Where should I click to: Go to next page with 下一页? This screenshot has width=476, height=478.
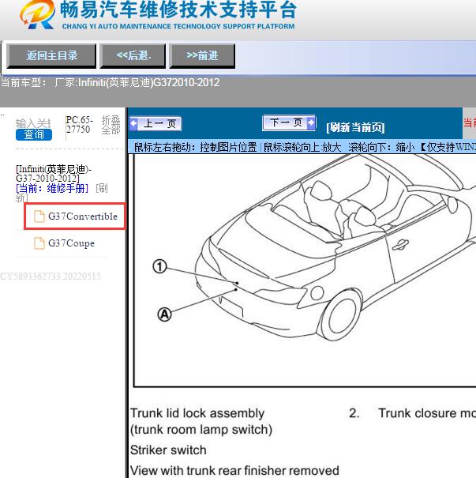tap(289, 122)
